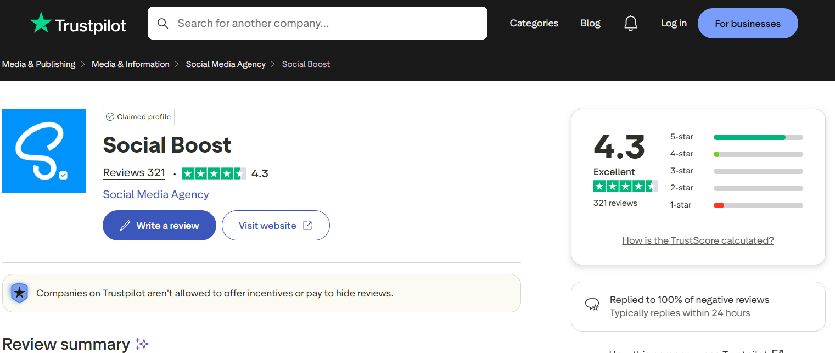This screenshot has height=353, width=835.
Task: Click Log in
Action: (x=674, y=23)
